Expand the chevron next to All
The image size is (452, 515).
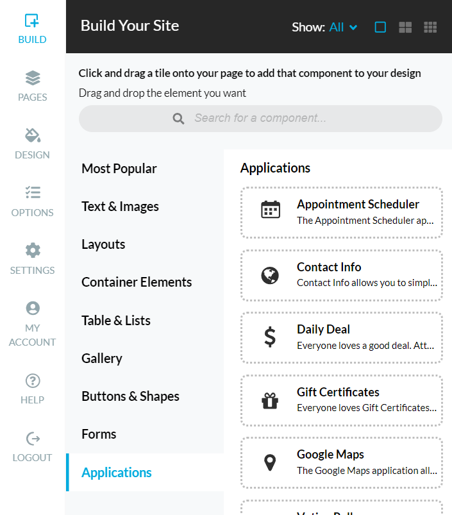tap(353, 28)
